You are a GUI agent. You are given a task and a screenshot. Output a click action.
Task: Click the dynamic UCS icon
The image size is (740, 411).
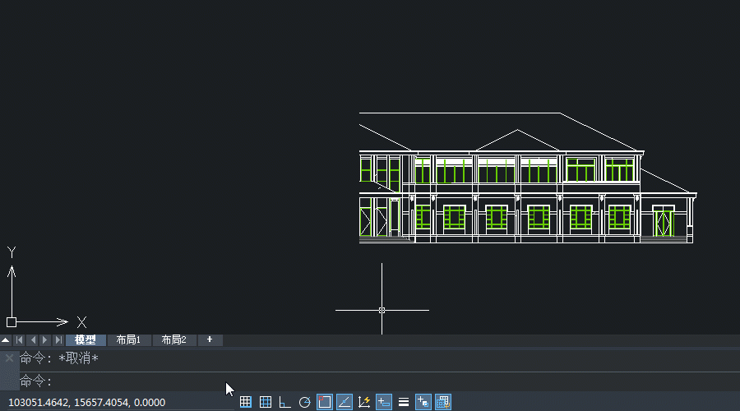(x=364, y=402)
